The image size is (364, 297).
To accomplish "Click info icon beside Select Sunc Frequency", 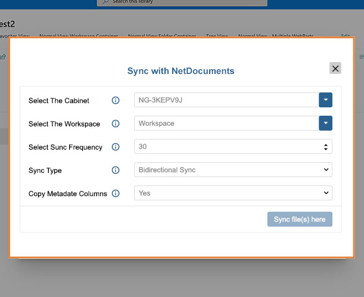I will tap(116, 147).
